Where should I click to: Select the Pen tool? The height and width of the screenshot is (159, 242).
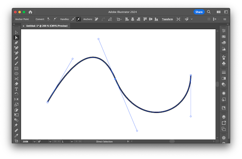16,43
